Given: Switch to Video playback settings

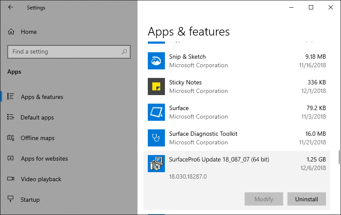Looking at the screenshot, I should click(69, 179).
